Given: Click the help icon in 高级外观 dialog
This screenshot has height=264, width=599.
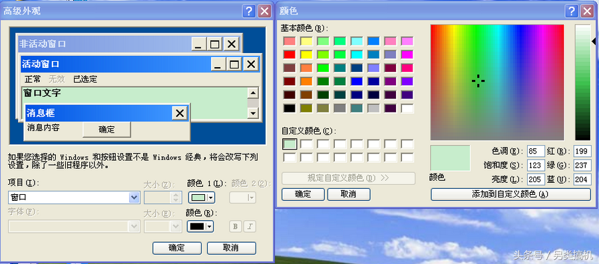Looking at the screenshot, I should tap(249, 11).
